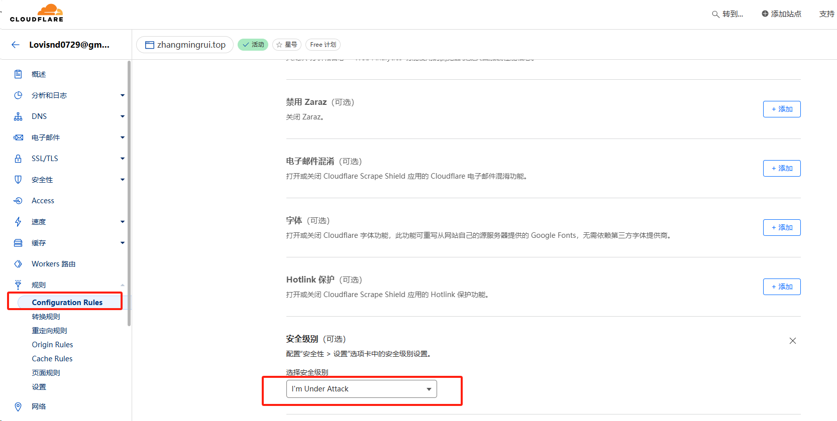Click the 网络 location pin icon
This screenshot has height=421, width=837.
click(x=18, y=406)
